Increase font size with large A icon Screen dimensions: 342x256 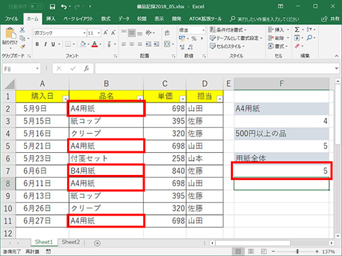click(105, 33)
